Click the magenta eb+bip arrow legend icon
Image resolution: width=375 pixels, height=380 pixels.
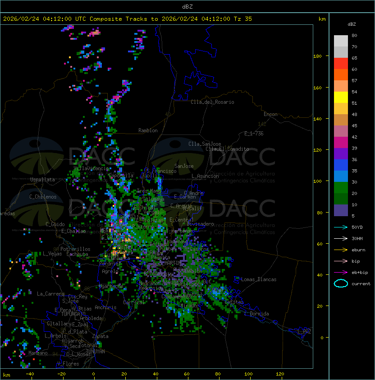[341, 273]
